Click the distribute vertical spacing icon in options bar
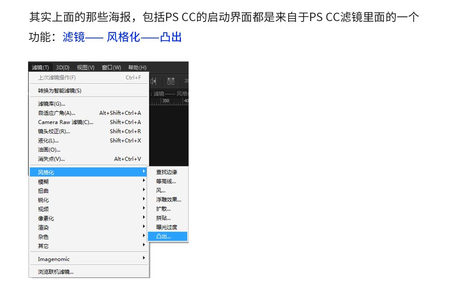The height and width of the screenshot is (295, 461). coord(171,81)
